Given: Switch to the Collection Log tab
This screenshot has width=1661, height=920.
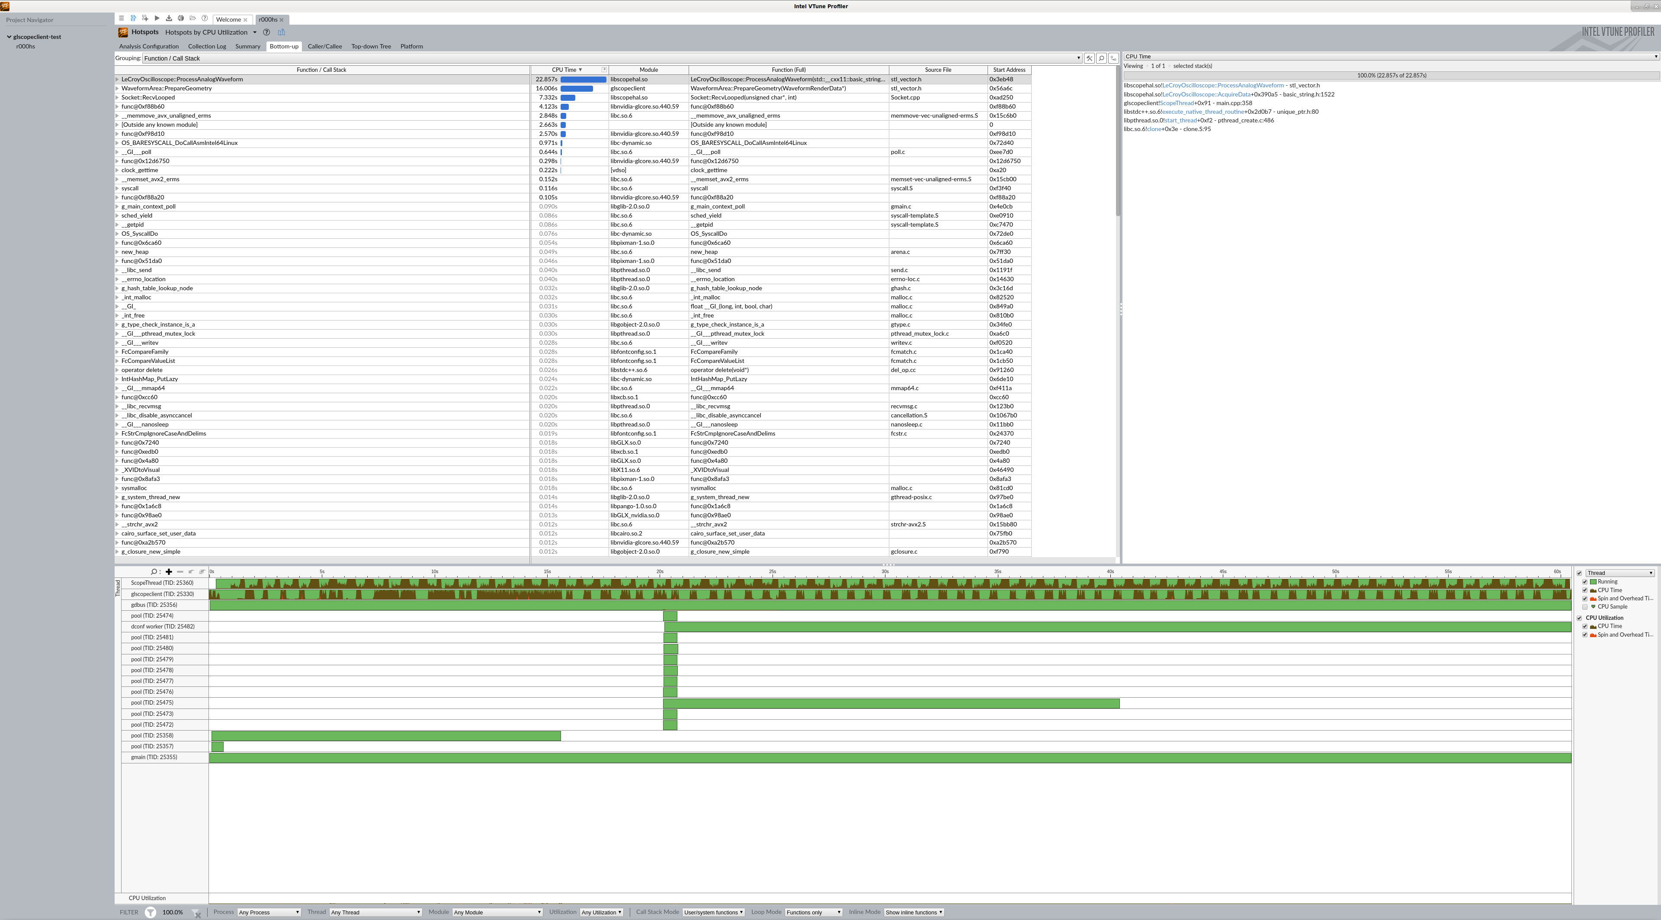Looking at the screenshot, I should click(207, 46).
